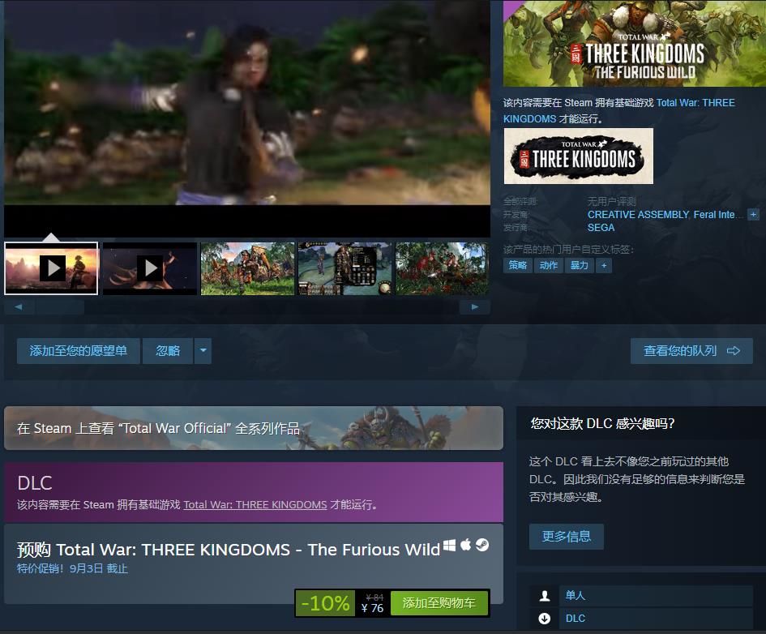
Task: Play the second trailer video thumbnail
Action: pyautogui.click(x=149, y=268)
